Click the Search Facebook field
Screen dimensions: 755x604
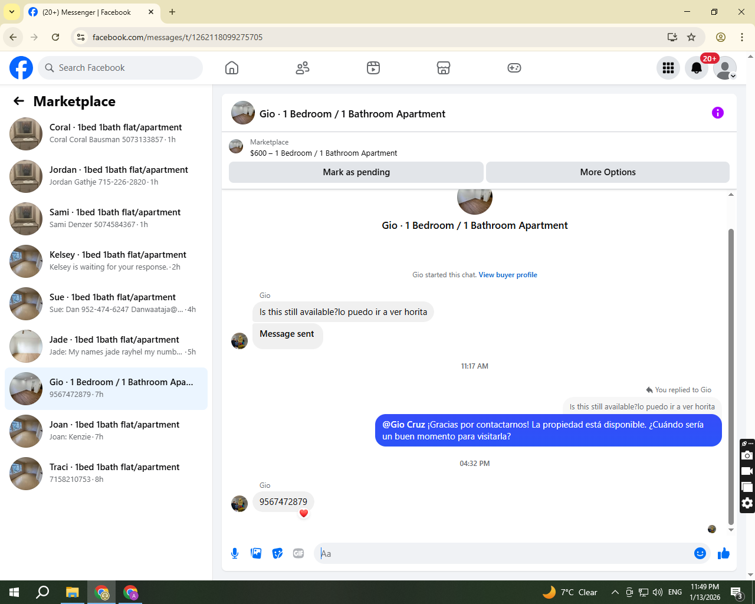click(x=120, y=68)
